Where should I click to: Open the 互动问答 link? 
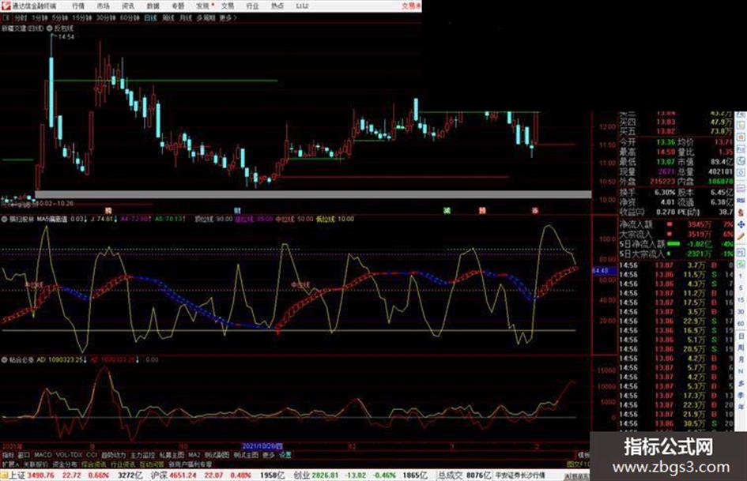(152, 464)
